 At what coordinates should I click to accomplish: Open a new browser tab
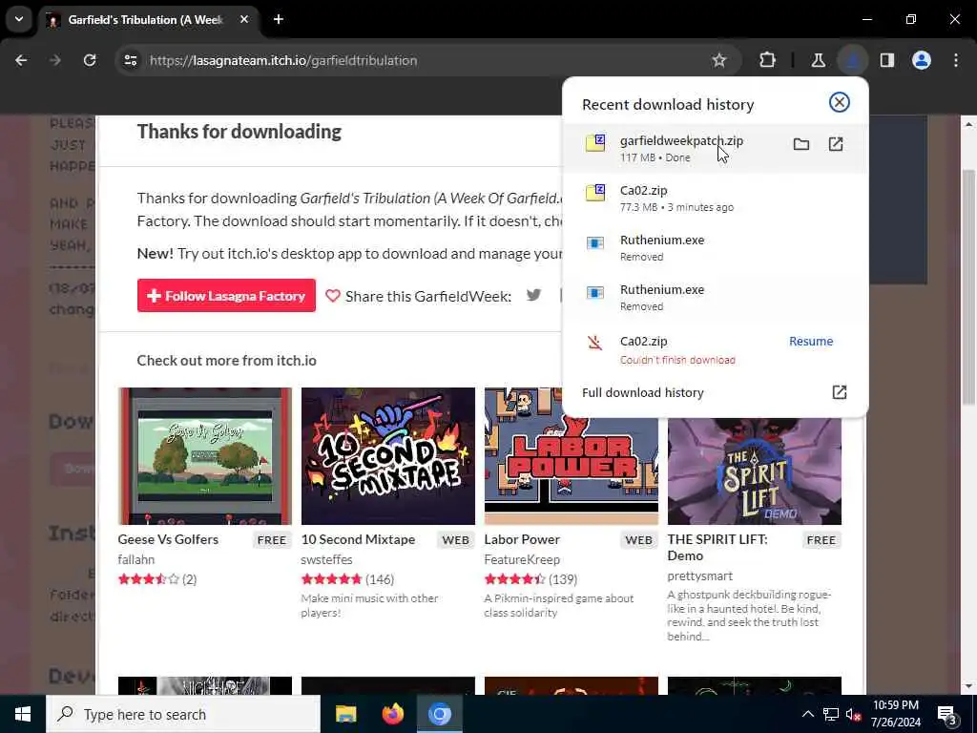[279, 19]
